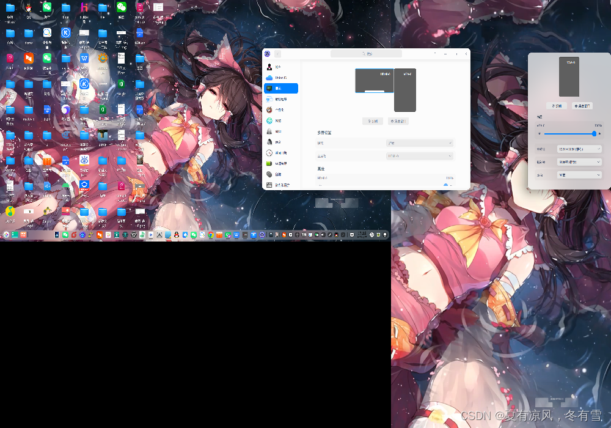Open the WPS blue W icon on desktop
Viewport: 611px width, 428px height.
click(x=84, y=59)
